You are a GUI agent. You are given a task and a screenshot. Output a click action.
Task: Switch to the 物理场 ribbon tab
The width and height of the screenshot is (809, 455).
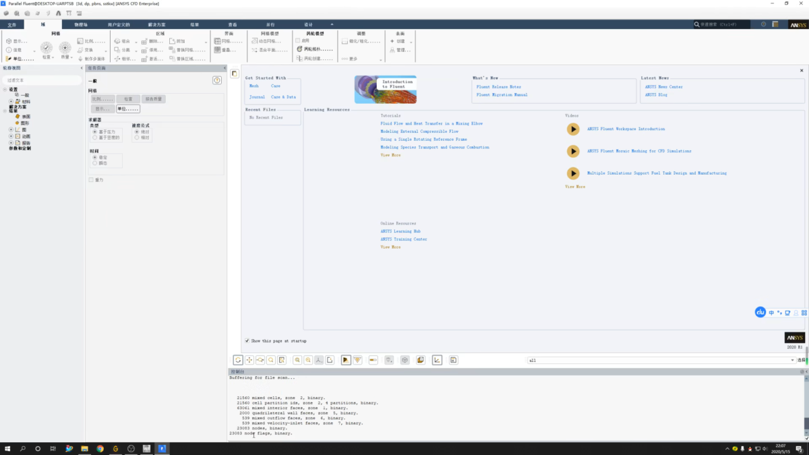click(x=80, y=24)
